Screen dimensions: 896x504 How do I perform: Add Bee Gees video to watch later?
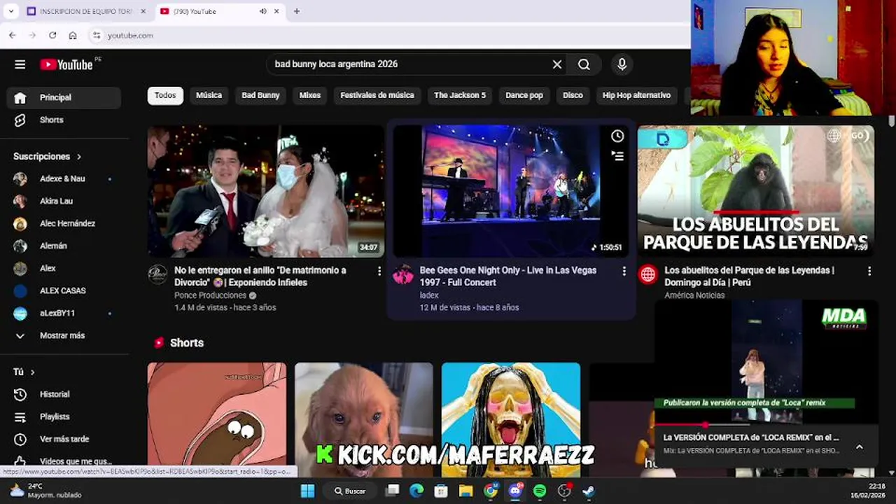617,136
